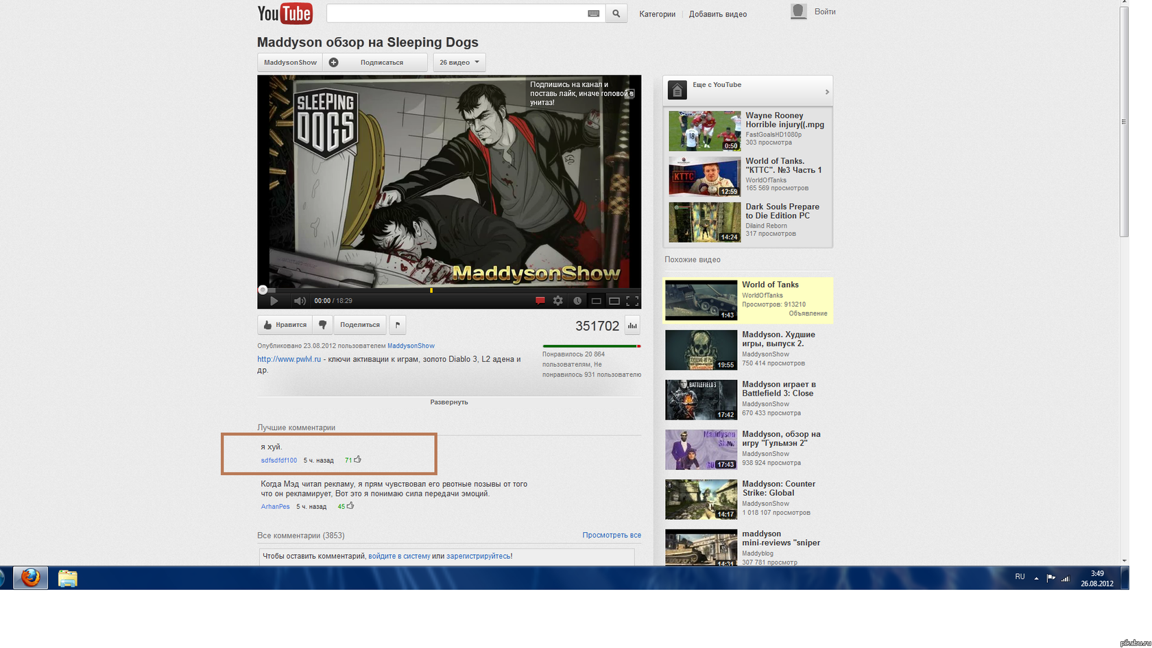The height and width of the screenshot is (648, 1152).
Task: Open the maddyson mini-reviews sniper video title
Action: pos(781,538)
